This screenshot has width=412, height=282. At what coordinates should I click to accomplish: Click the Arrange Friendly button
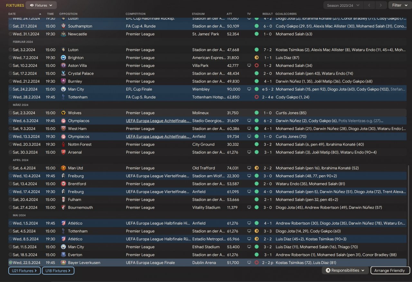tap(390, 270)
